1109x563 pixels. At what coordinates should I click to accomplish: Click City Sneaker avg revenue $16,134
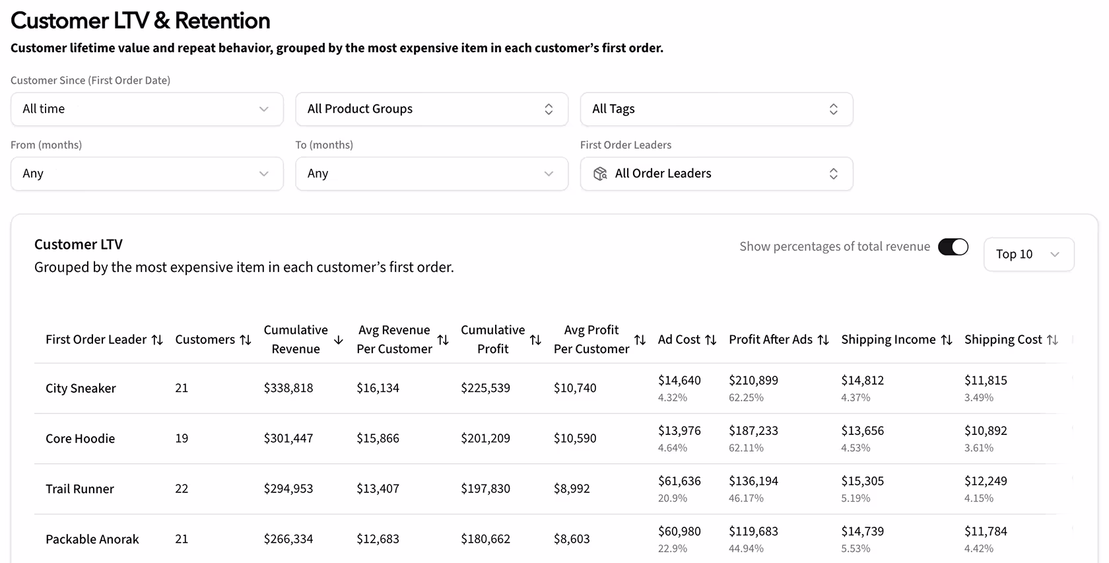(x=378, y=388)
